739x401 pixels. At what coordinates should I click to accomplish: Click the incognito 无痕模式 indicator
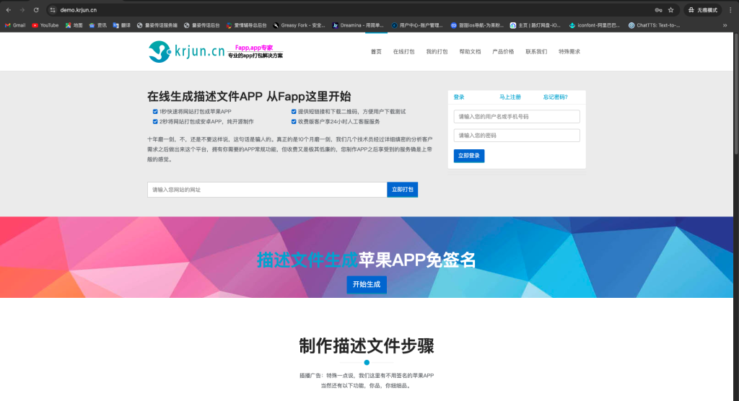coord(703,10)
